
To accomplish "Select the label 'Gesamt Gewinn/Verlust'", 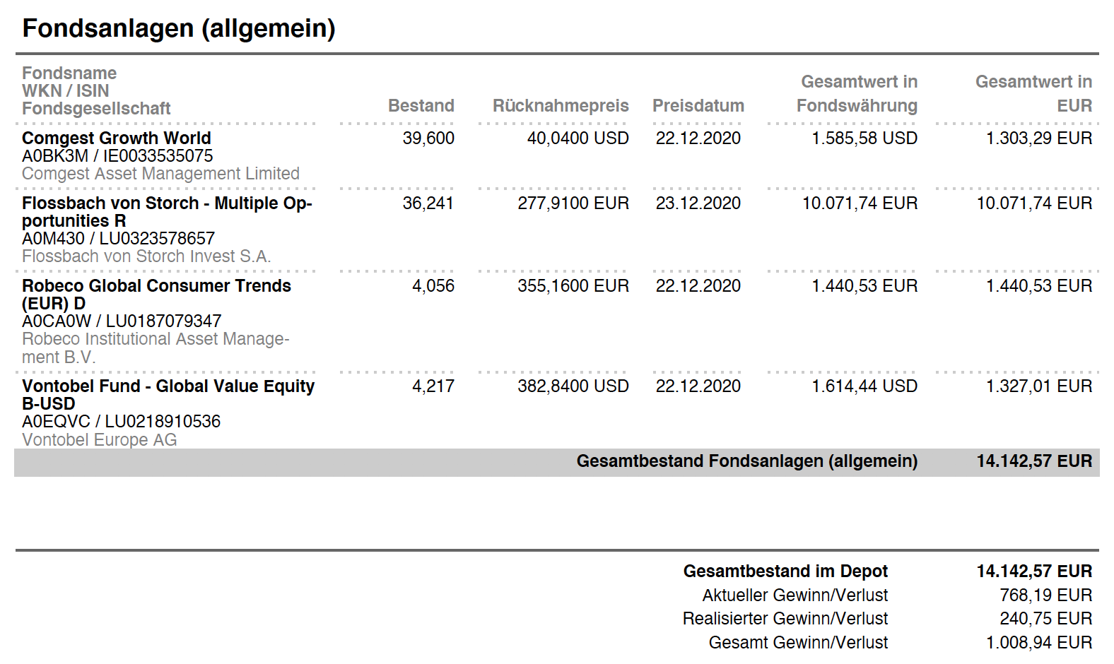I will (799, 643).
